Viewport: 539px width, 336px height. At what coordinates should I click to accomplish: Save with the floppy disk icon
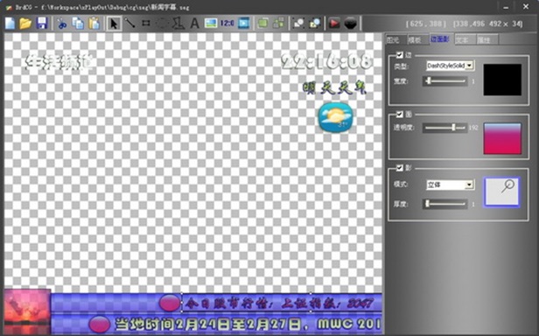point(42,24)
